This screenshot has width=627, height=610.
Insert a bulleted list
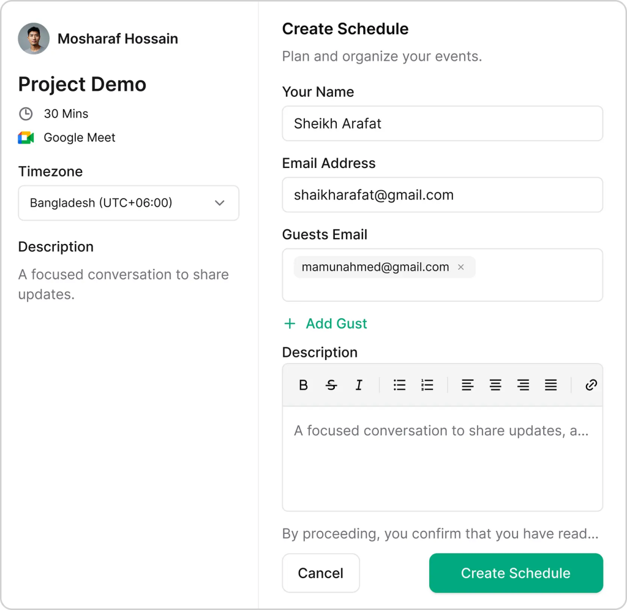coord(400,385)
